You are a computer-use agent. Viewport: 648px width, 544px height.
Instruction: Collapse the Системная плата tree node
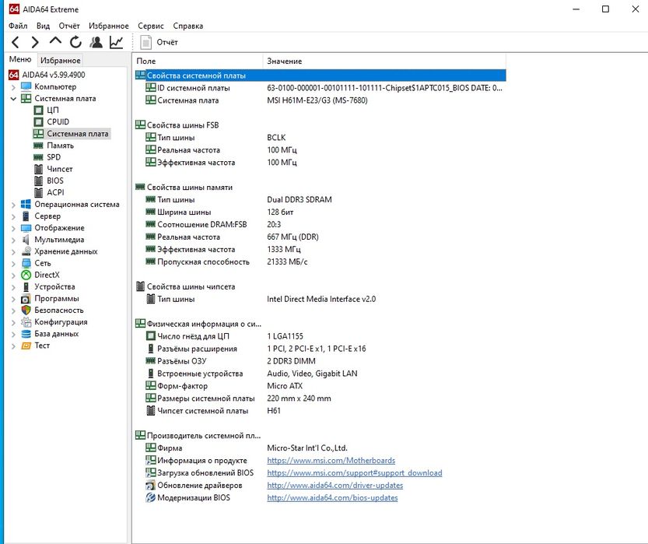click(13, 98)
